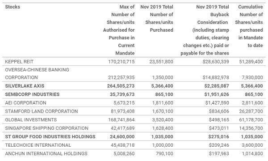Select the 5,008,260 authorised shares cell
268x161 pixels.
[124, 154]
